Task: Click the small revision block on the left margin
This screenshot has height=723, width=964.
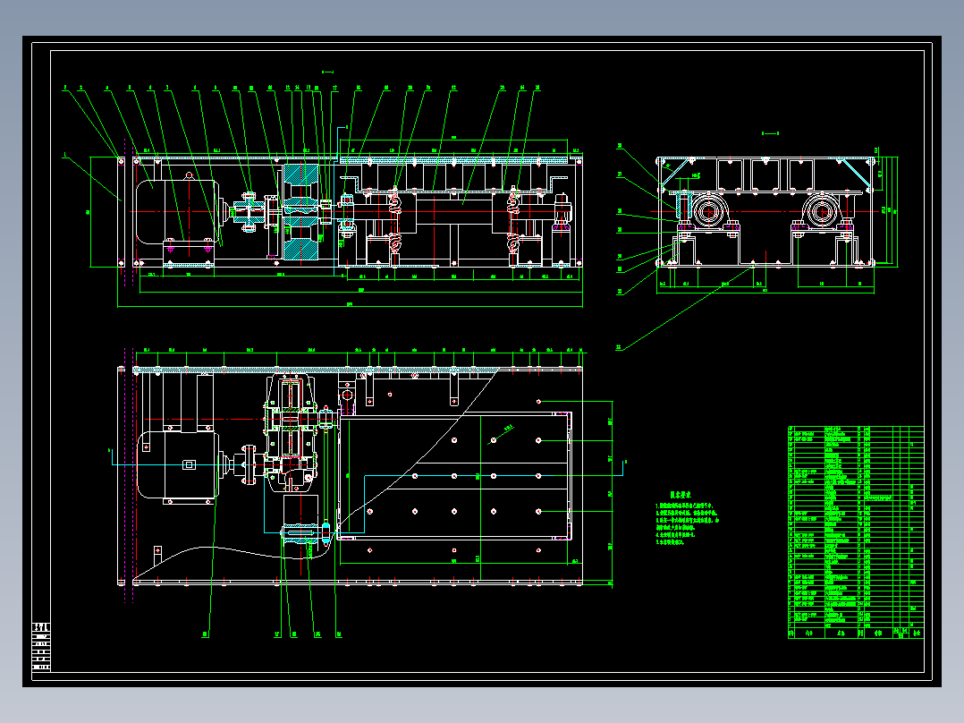Action: (41, 647)
